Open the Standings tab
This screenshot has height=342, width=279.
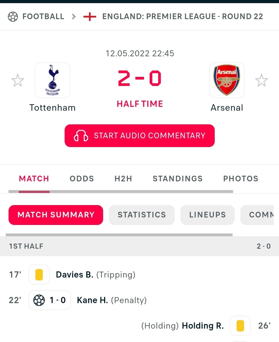[x=178, y=179]
